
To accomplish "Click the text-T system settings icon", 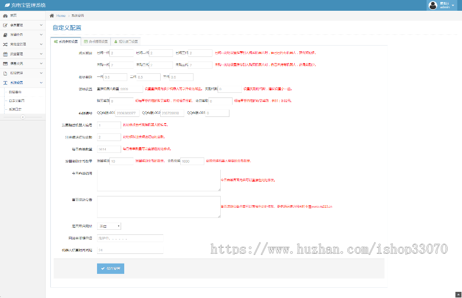I will pyautogui.click(x=5, y=83).
